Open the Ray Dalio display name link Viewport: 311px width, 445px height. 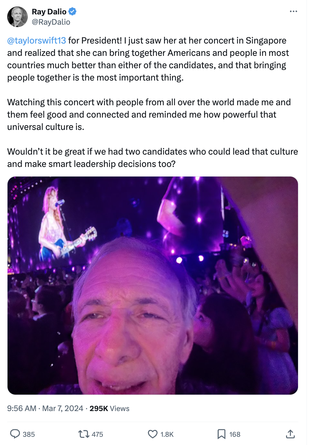pyautogui.click(x=49, y=12)
